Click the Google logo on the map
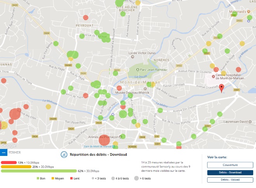The height and width of the screenshot is (188, 256). 9,146
